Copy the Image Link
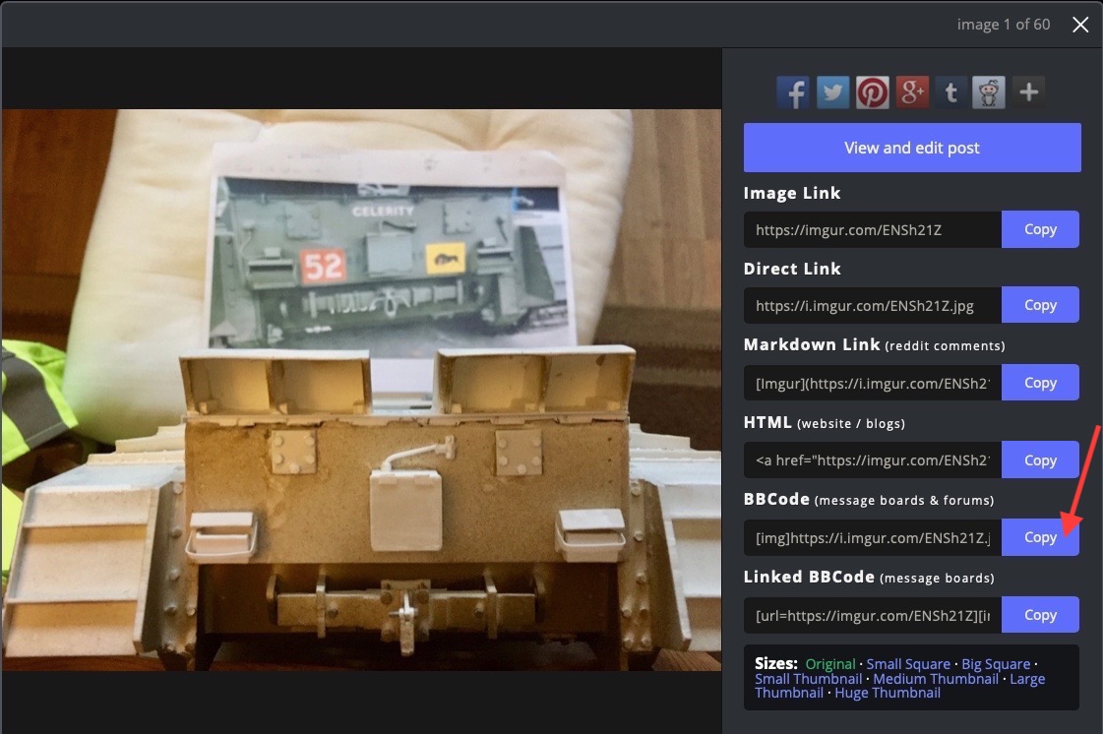 click(x=1040, y=229)
